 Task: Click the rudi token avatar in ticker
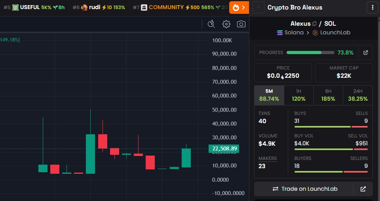click(x=84, y=8)
